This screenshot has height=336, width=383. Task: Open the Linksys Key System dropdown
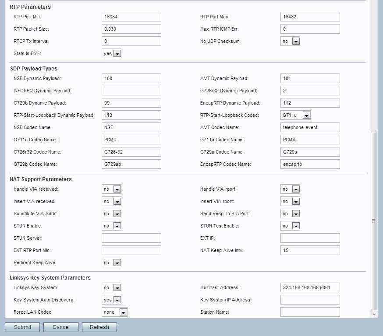pyautogui.click(x=111, y=287)
